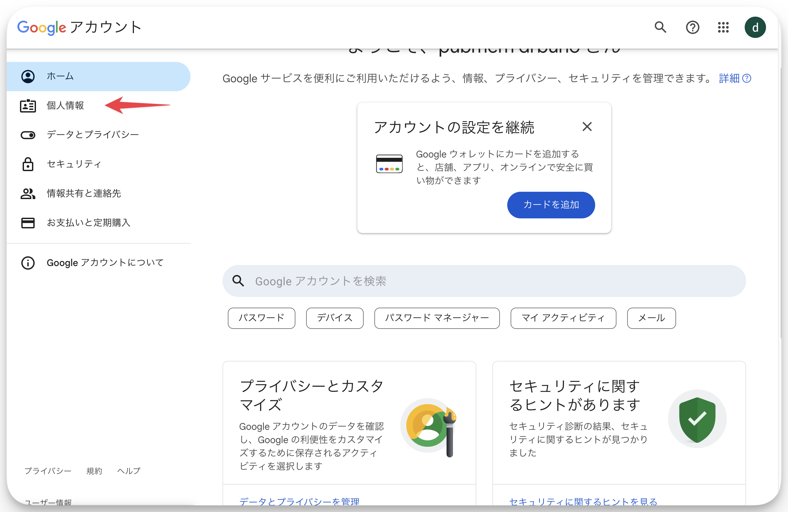
Task: Click the カードを追加 button
Action: 551,205
